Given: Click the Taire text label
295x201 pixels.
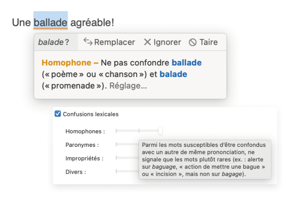Looking at the screenshot, I should pyautogui.click(x=208, y=42).
